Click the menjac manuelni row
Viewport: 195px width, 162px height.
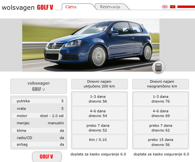pos(39,123)
